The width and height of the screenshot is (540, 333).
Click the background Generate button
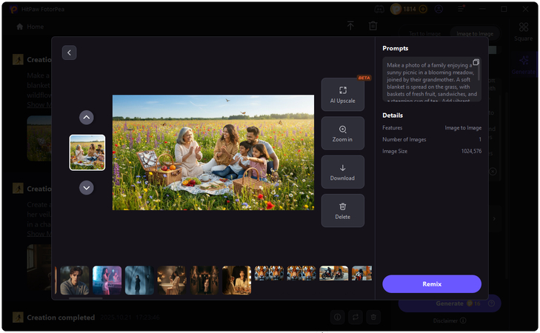(x=450, y=303)
